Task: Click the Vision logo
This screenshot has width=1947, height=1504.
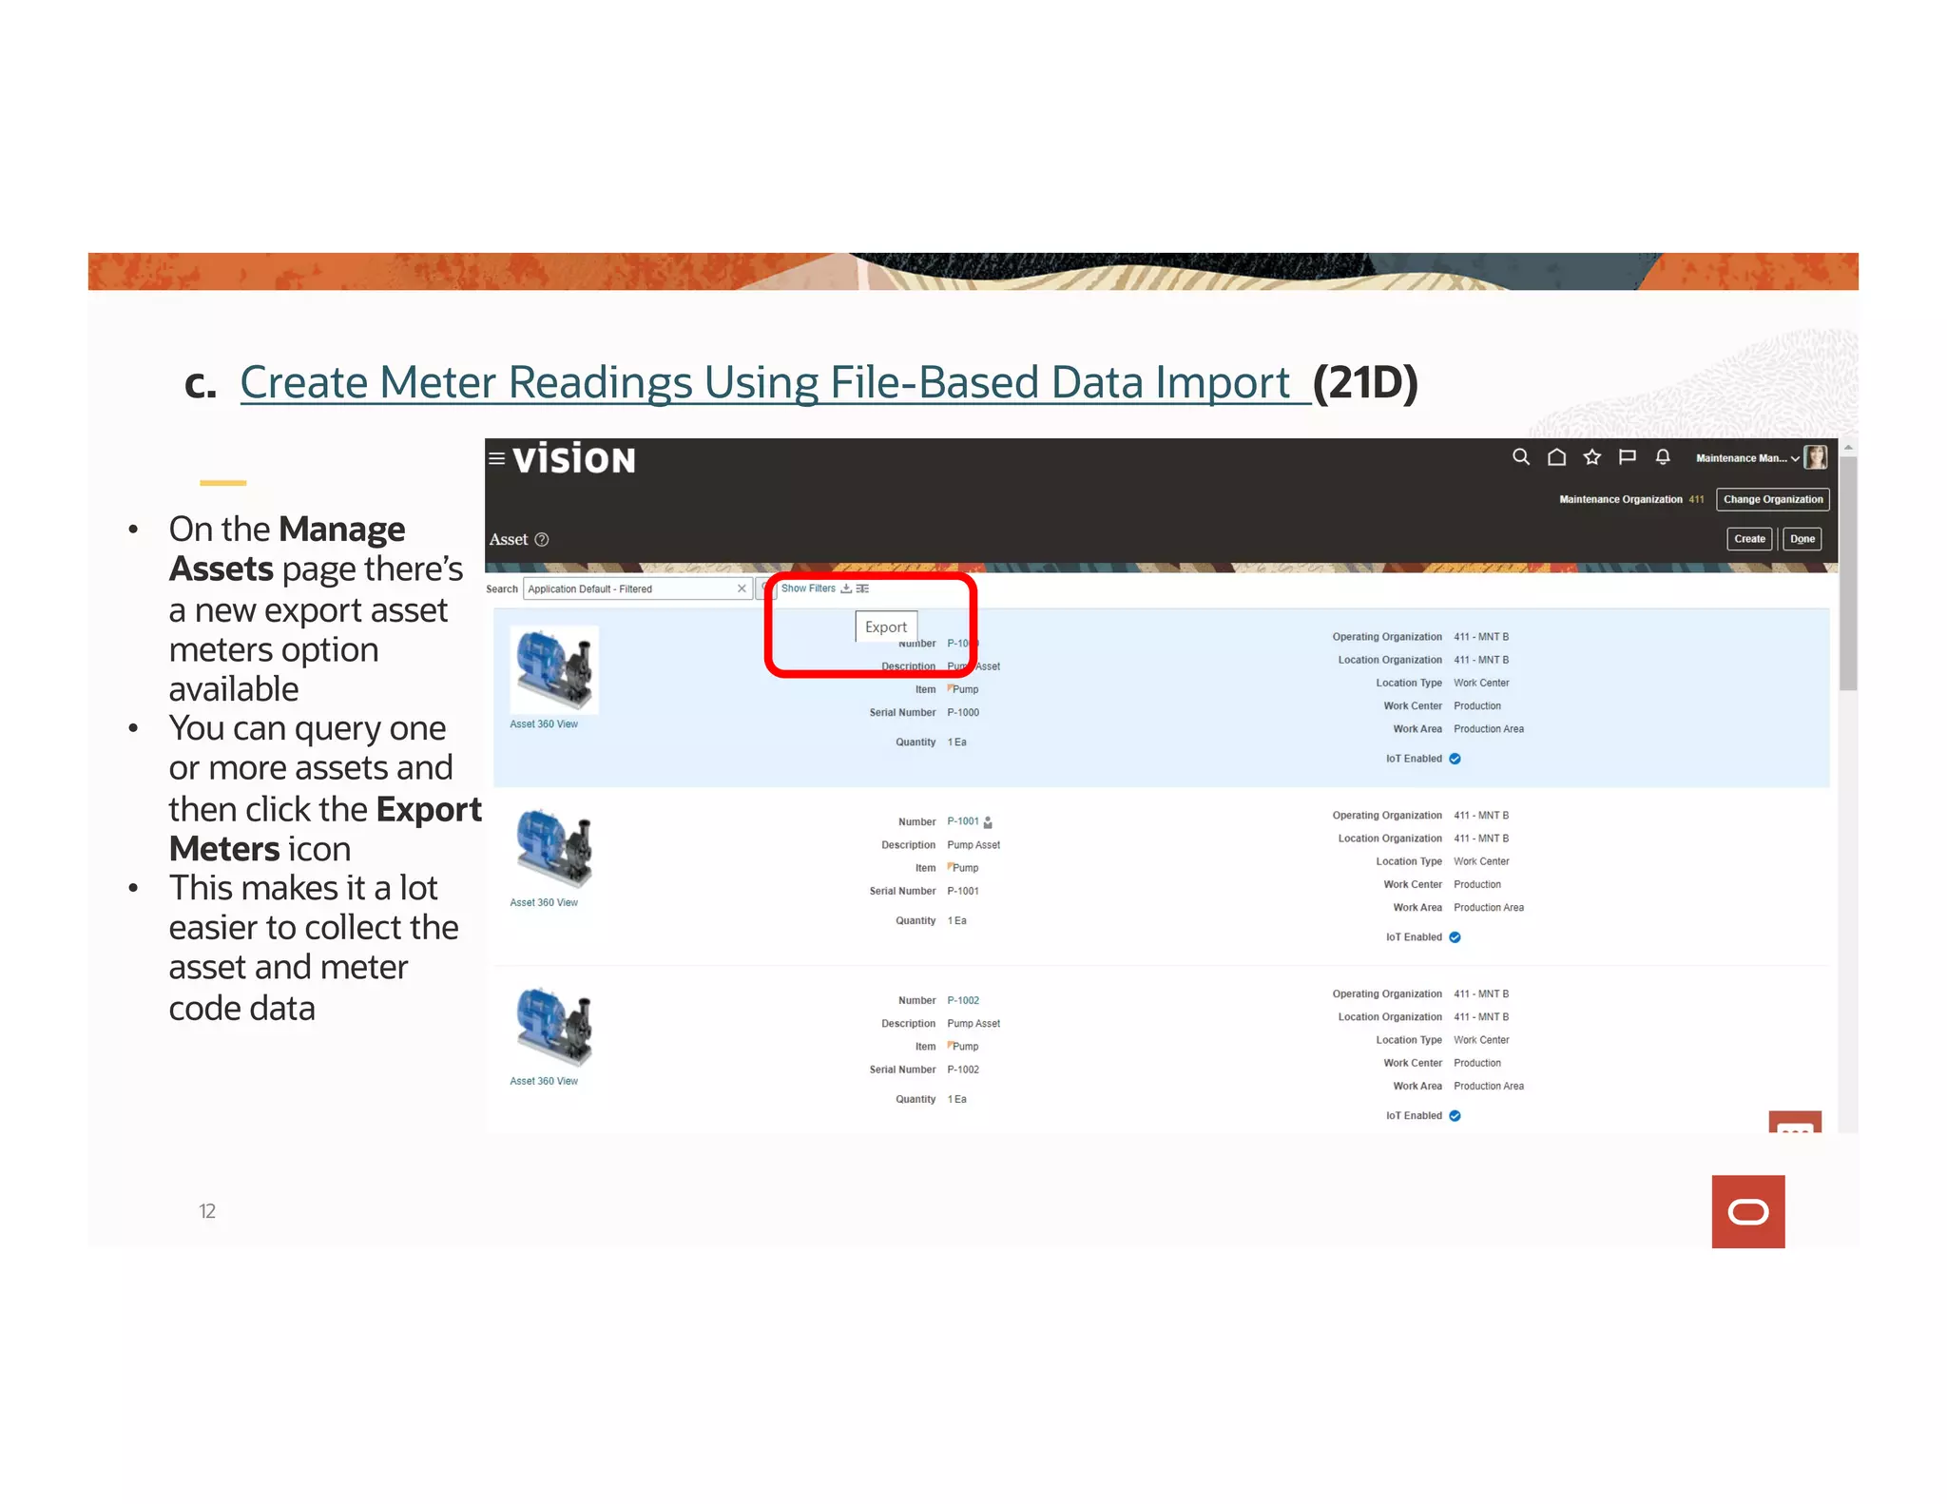Action: [x=574, y=459]
